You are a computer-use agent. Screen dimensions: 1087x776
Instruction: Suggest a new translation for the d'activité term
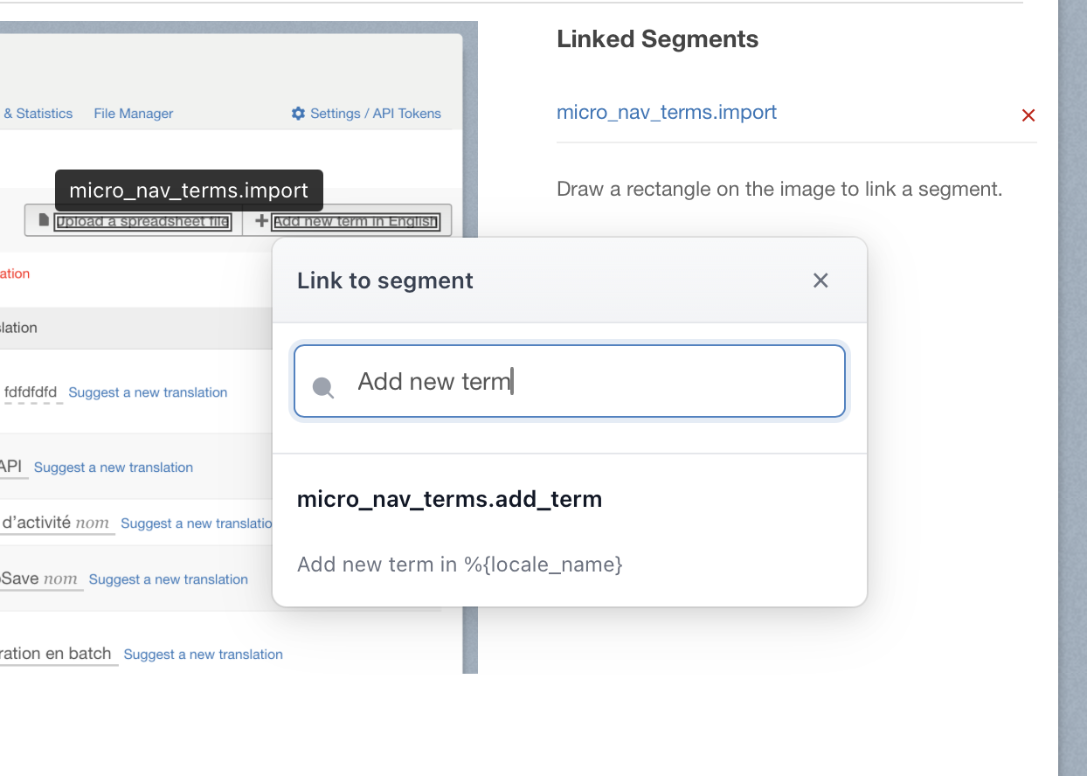click(197, 523)
